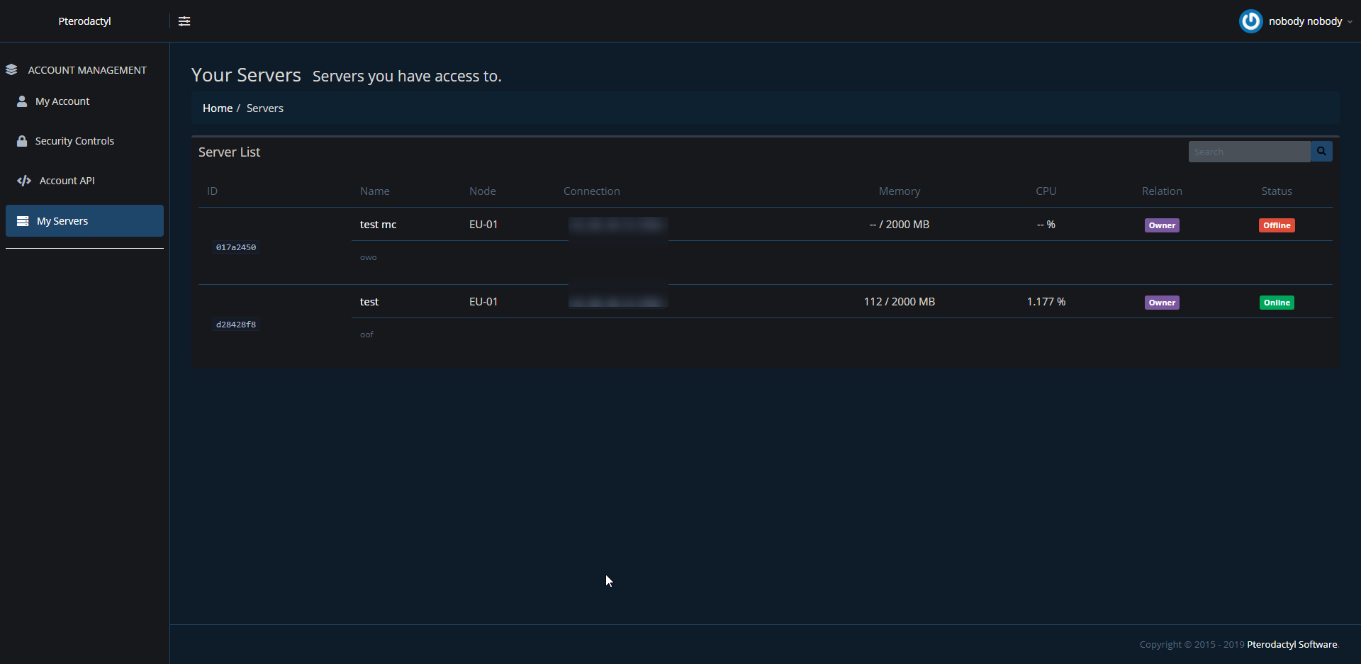Open the 'test mc' server
The width and height of the screenshot is (1361, 664).
coord(378,225)
